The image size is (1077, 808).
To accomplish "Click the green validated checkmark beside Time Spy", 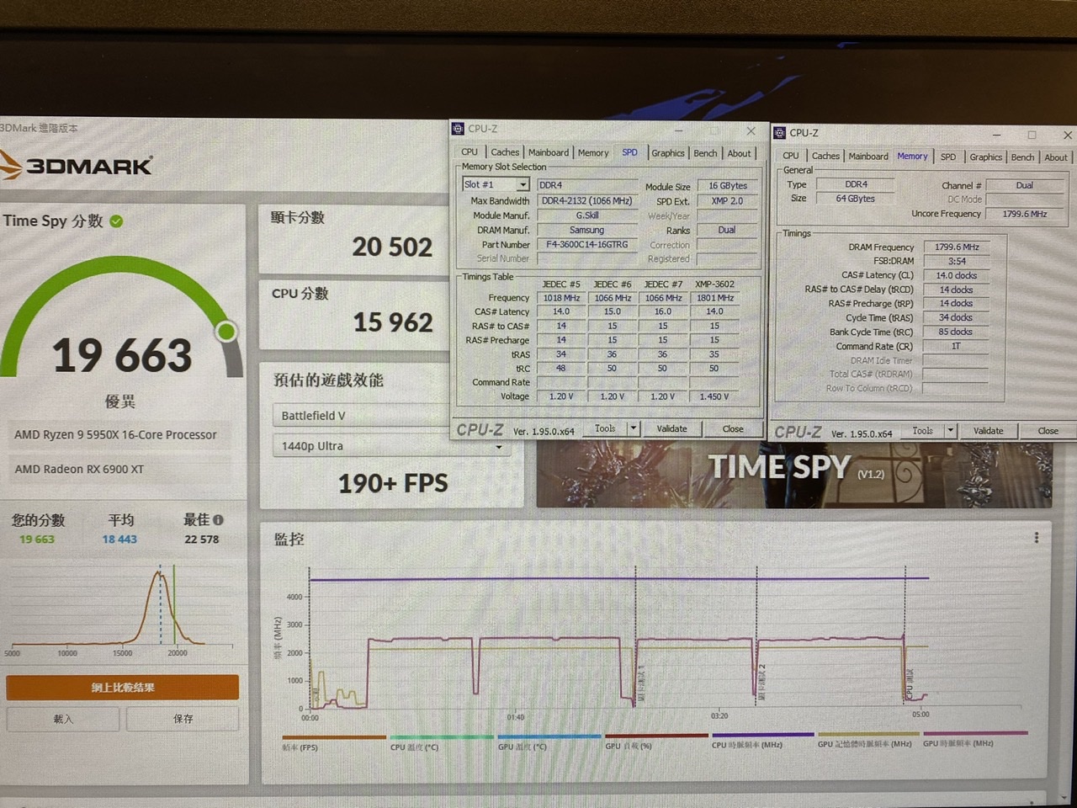I will pos(116,221).
